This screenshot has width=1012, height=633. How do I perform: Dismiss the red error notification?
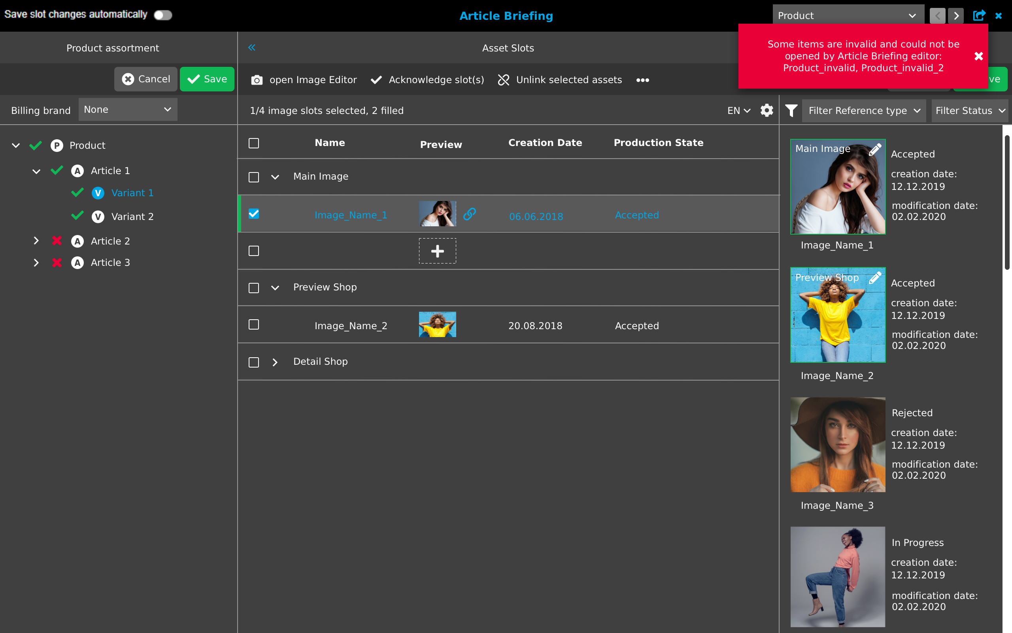pyautogui.click(x=978, y=56)
